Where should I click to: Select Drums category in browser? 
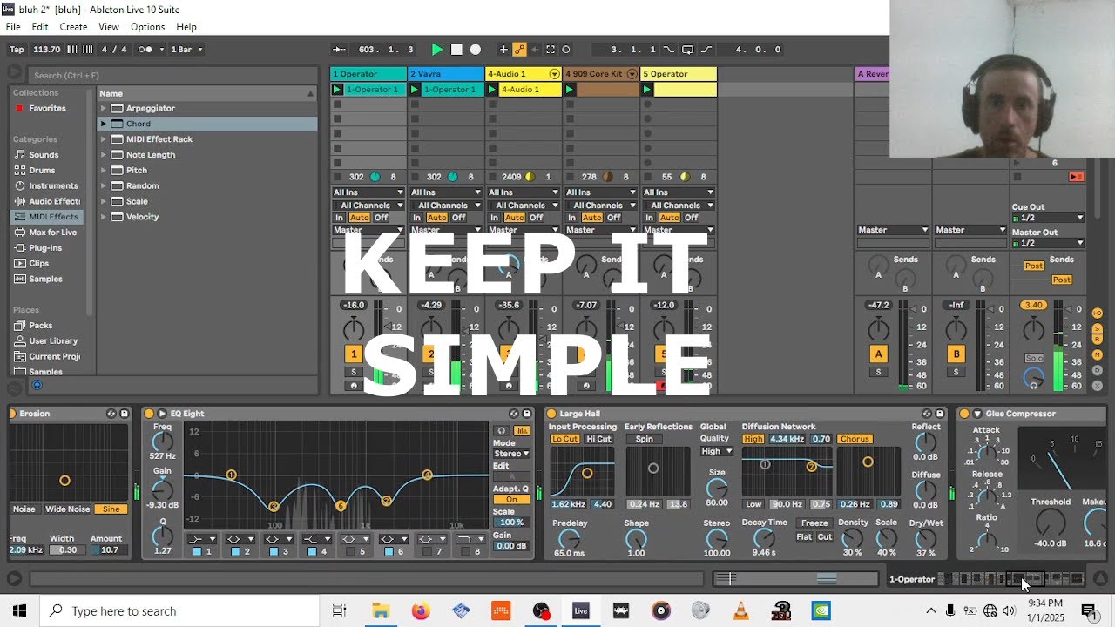42,171
